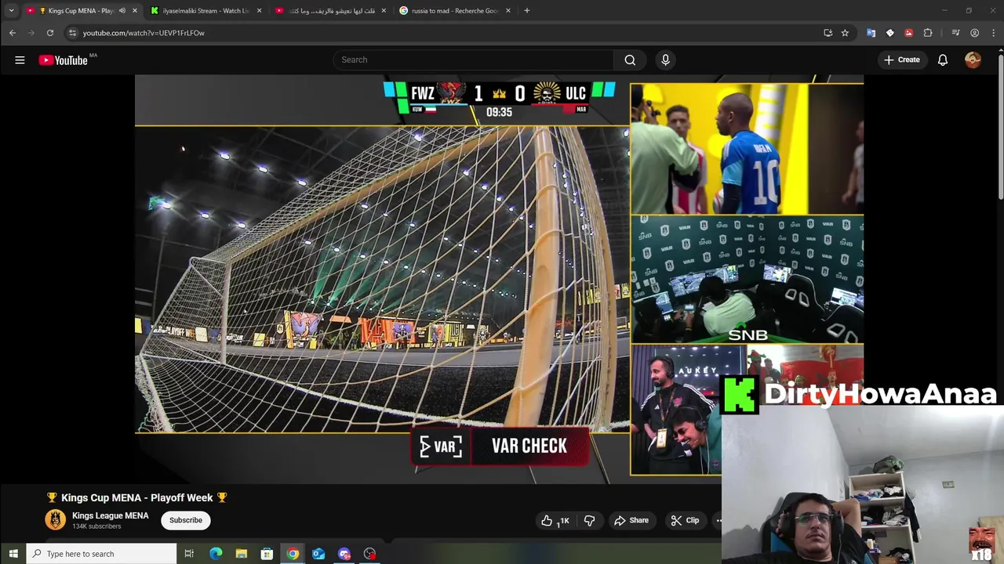This screenshot has width=1004, height=564.
Task: Open the YouTube account avatar menu
Action: [973, 60]
